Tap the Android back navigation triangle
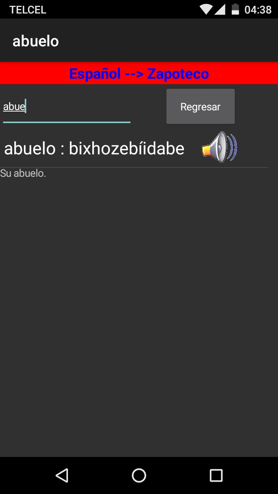The image size is (278, 494). (x=62, y=475)
